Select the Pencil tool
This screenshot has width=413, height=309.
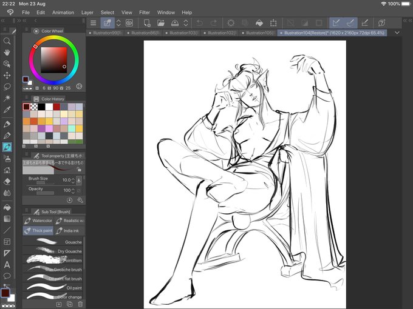[x=7, y=136]
